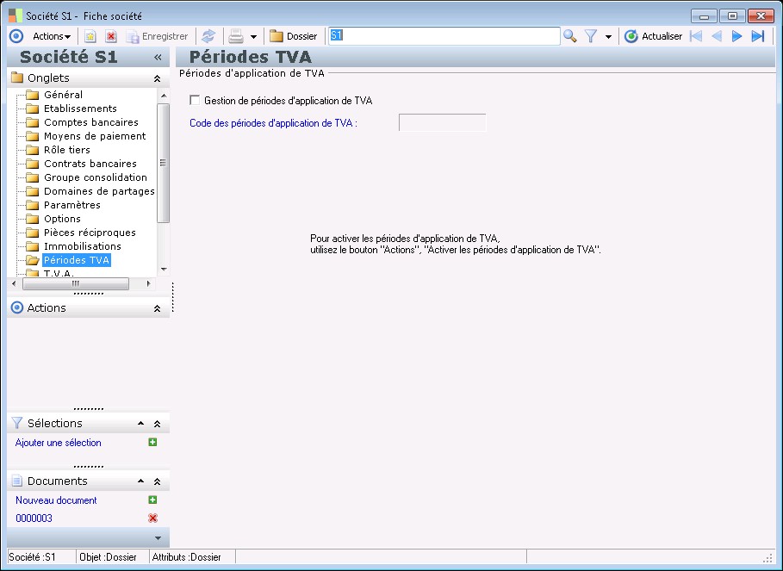Open Contrats bancaires tab item
Image resolution: width=783 pixels, height=571 pixels.
(90, 164)
